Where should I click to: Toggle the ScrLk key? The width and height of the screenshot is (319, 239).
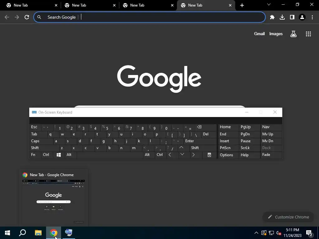click(x=249, y=148)
